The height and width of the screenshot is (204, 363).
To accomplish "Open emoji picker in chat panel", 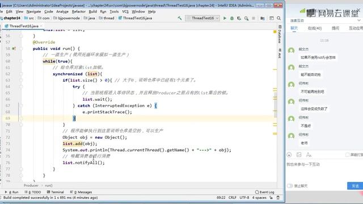I will pos(289,155).
